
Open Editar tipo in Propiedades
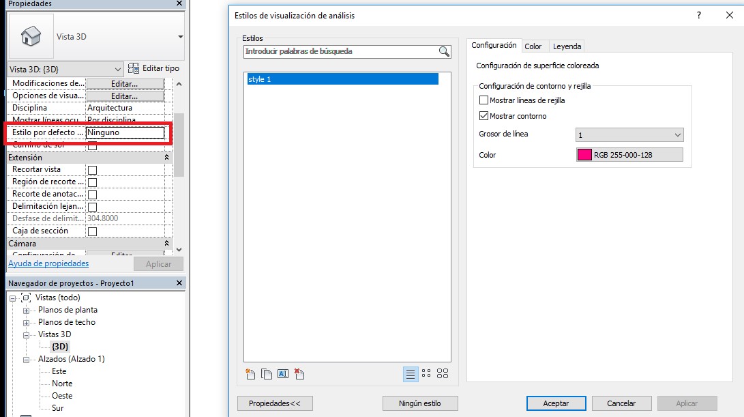154,68
